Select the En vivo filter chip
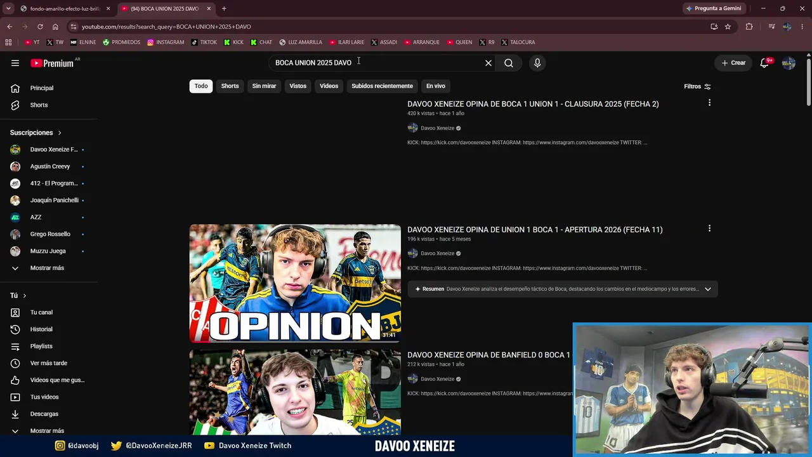 (435, 86)
